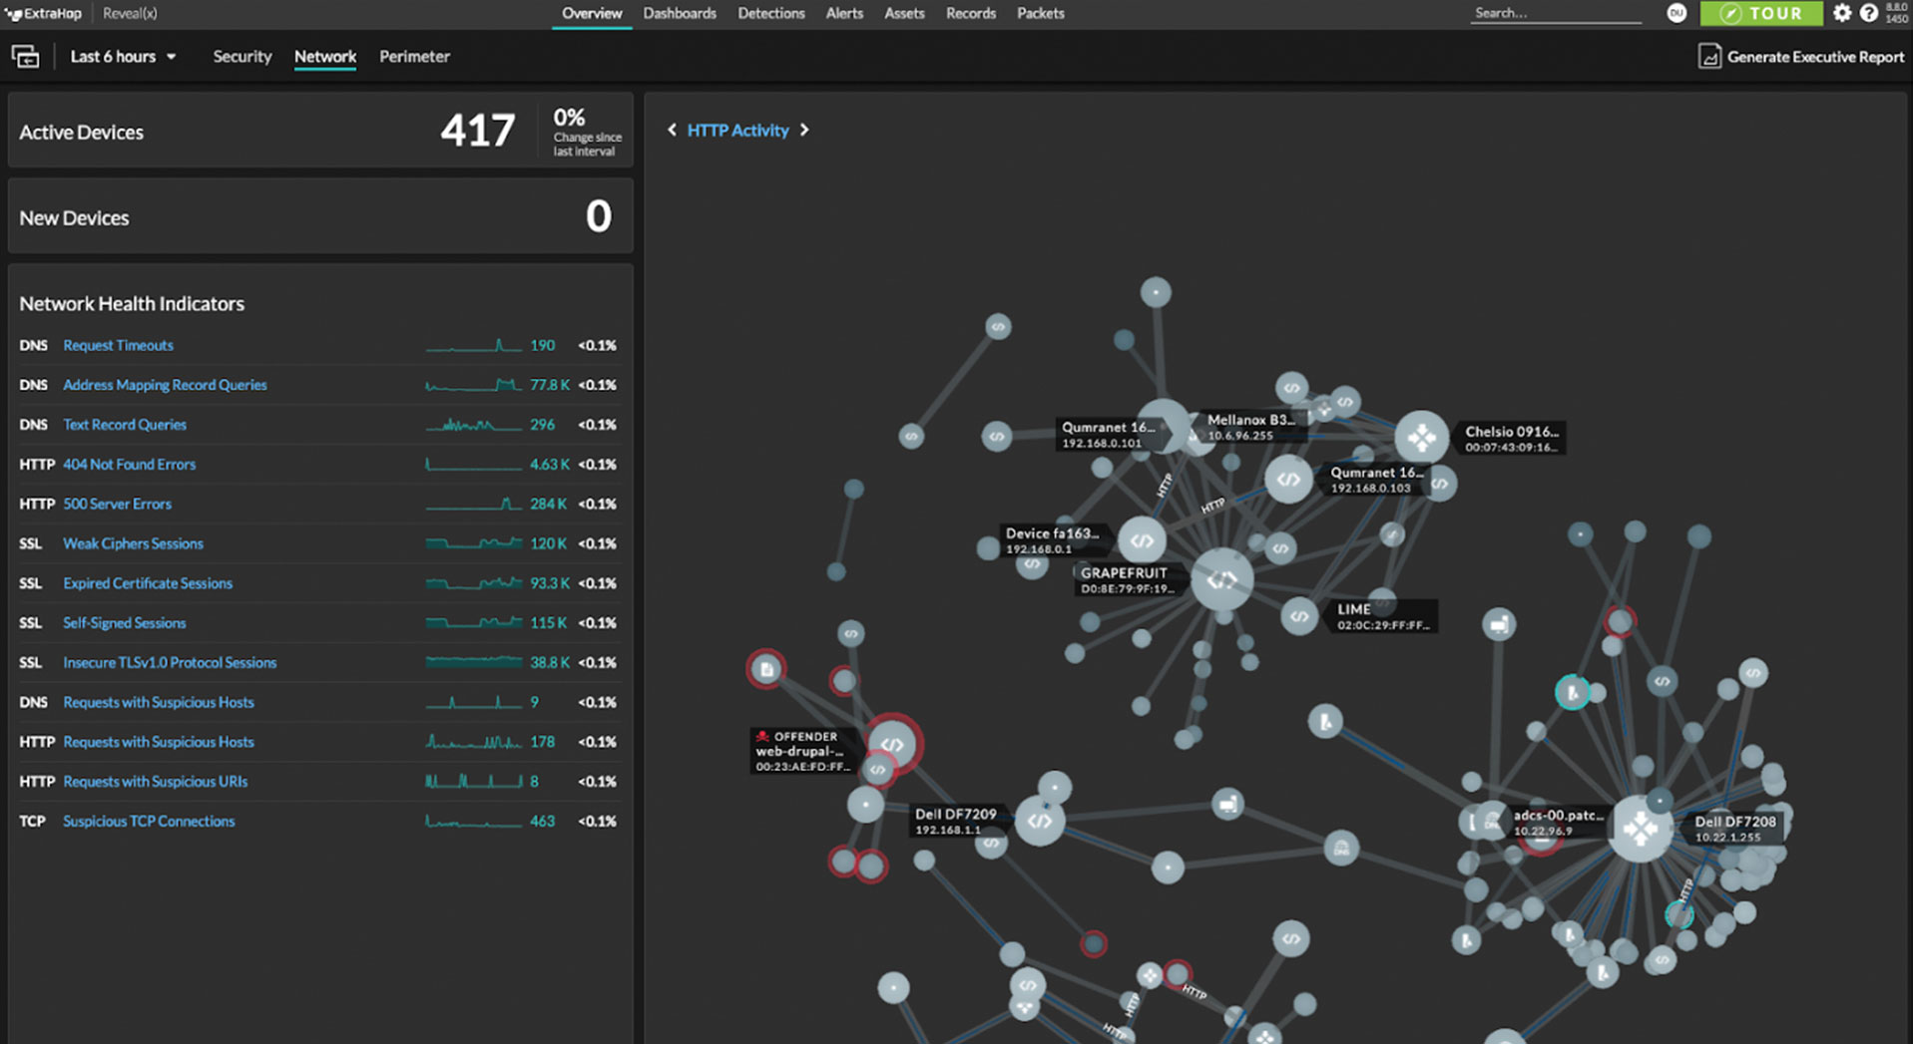Open Weak Ciphers Sessions link

point(133,543)
